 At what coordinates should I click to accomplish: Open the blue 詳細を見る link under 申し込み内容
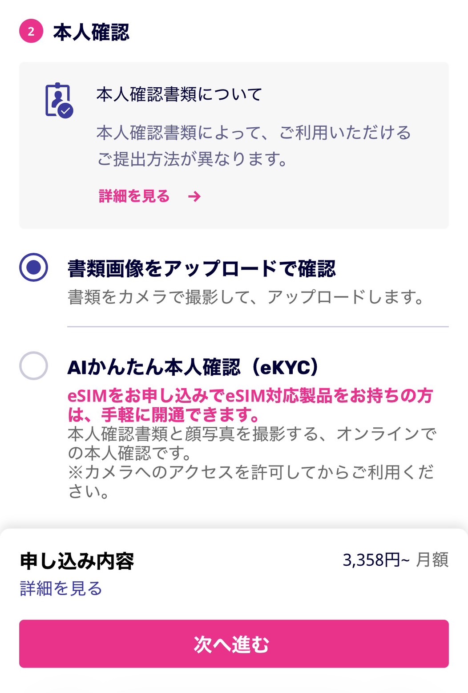coord(61,588)
